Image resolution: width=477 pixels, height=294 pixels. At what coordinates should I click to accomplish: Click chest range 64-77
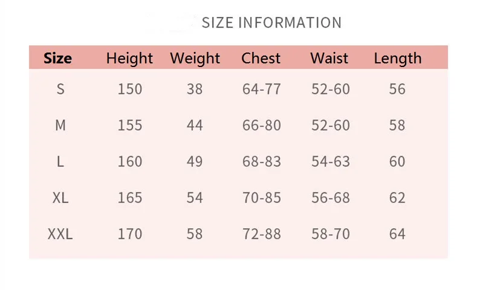tap(262, 89)
